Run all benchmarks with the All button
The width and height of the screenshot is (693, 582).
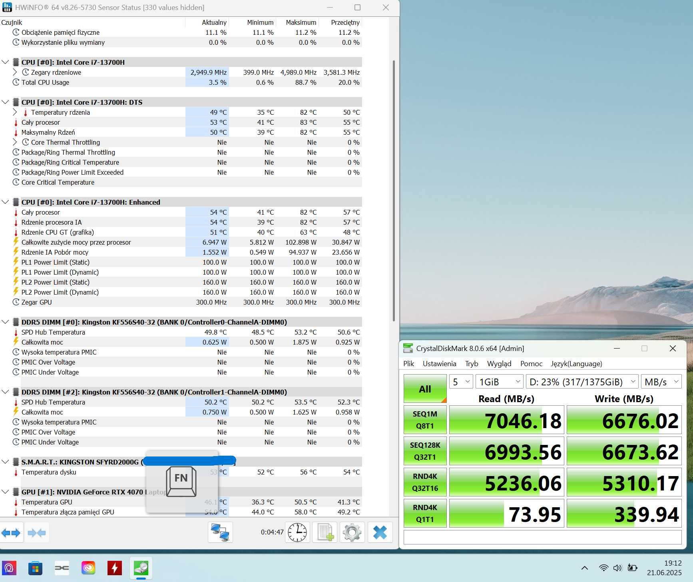click(x=425, y=389)
